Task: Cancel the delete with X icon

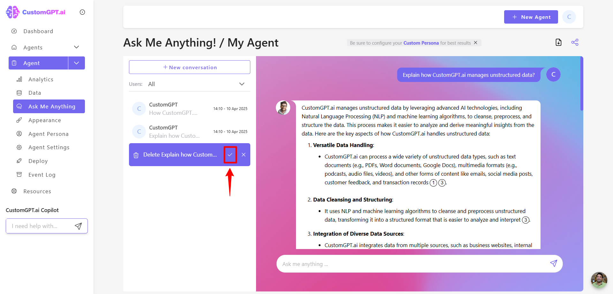Action: pyautogui.click(x=244, y=155)
